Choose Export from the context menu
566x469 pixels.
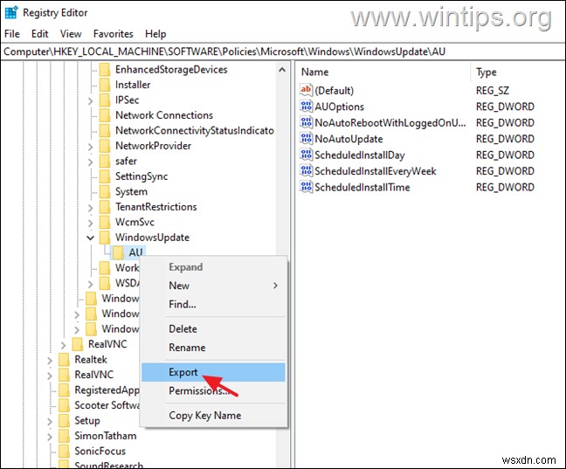pos(213,372)
